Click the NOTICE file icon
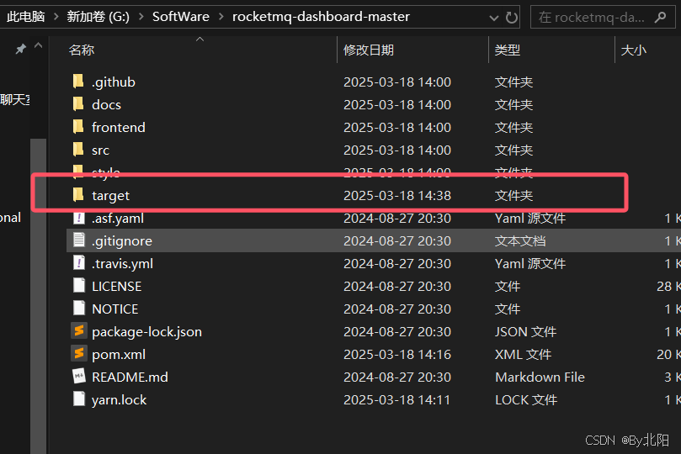The width and height of the screenshot is (681, 454). pos(79,309)
